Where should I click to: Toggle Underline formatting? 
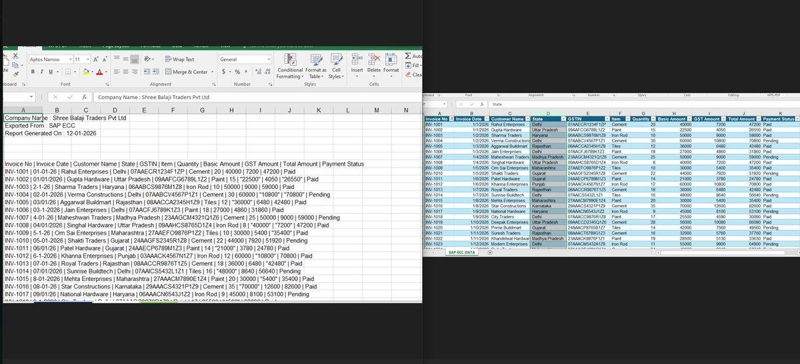pos(51,71)
